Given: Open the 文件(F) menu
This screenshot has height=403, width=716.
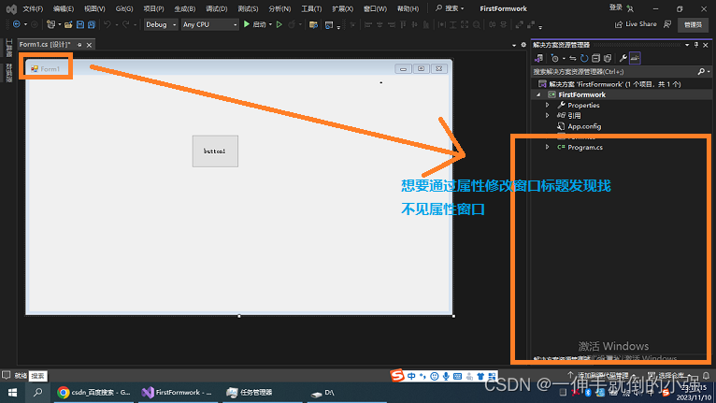Looking at the screenshot, I should click(x=33, y=8).
